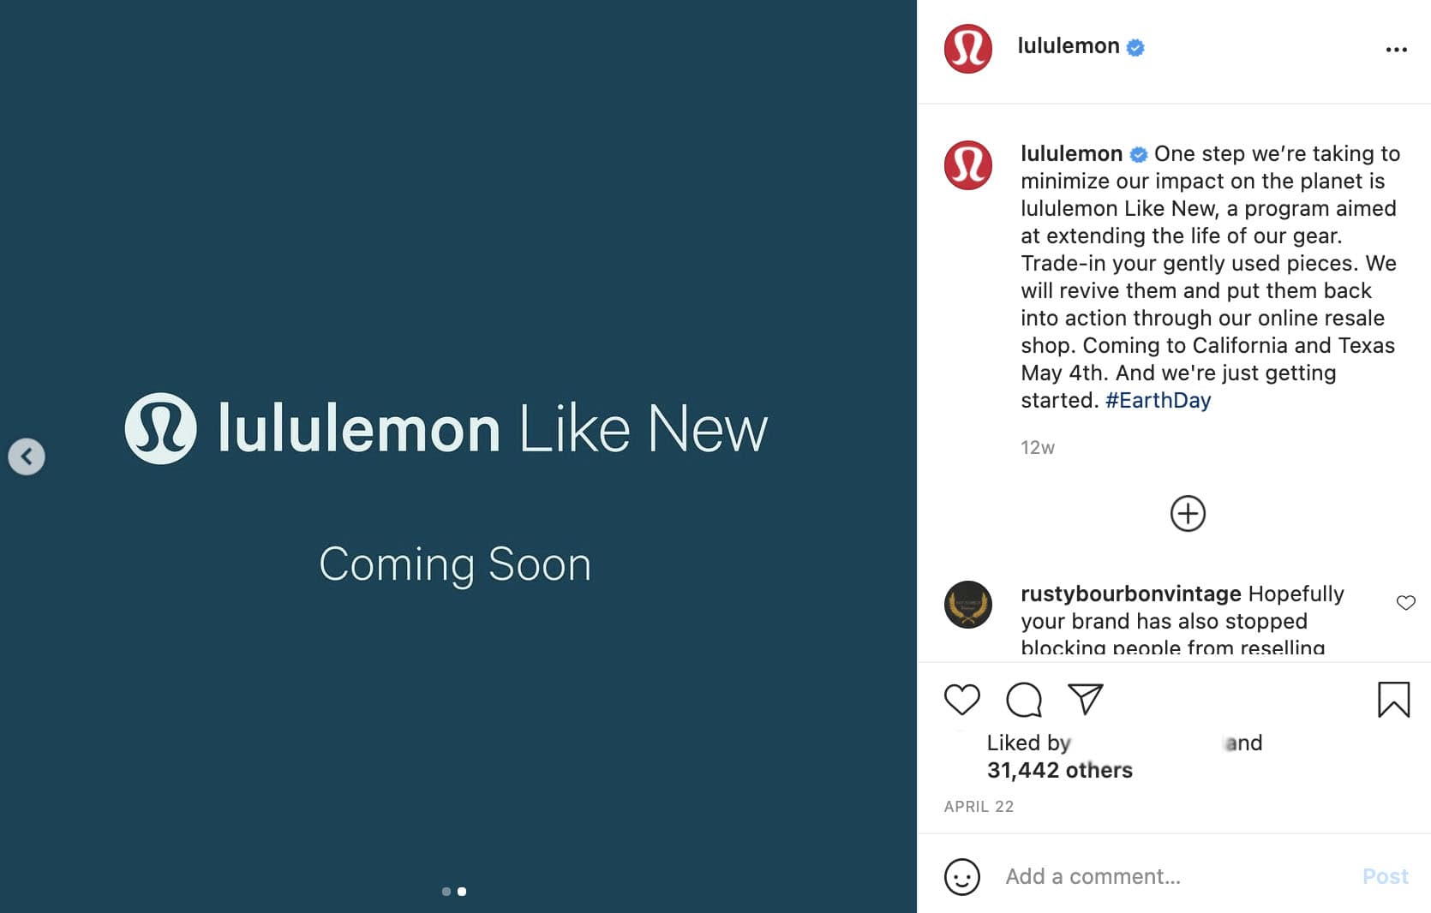Image resolution: width=1431 pixels, height=913 pixels.
Task: Open lululemon's profile from the caption username
Action: point(1073,154)
